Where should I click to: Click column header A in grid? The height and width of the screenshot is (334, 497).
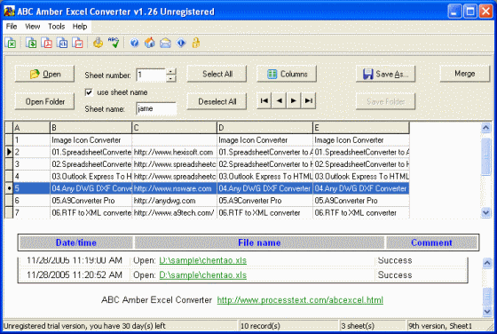(31, 128)
